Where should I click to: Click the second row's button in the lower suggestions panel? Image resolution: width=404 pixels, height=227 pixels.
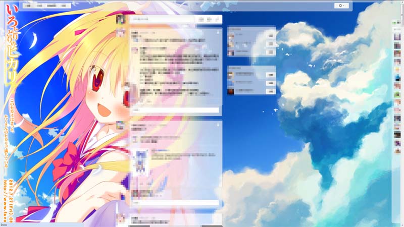[x=271, y=83]
